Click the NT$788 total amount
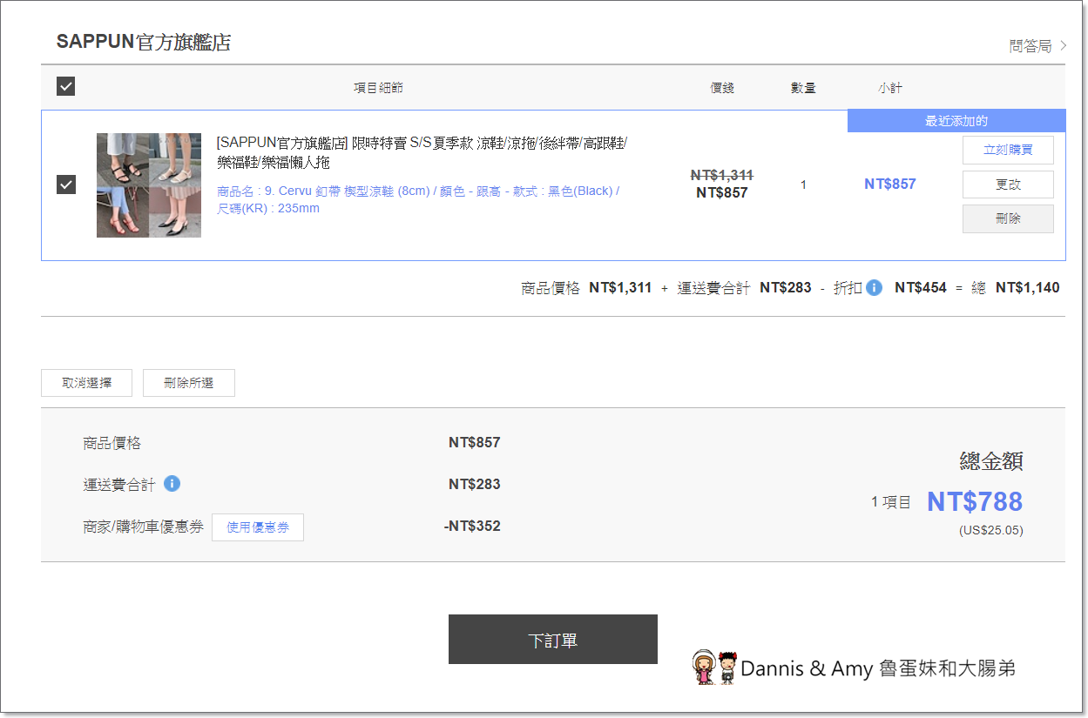The width and height of the screenshot is (1088, 718). pyautogui.click(x=974, y=502)
